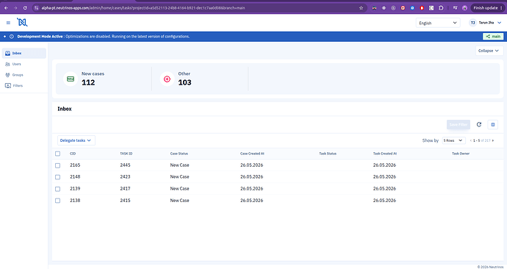This screenshot has width=507, height=269.
Task: Tick the checkbox for CID 2139
Action: [57, 189]
